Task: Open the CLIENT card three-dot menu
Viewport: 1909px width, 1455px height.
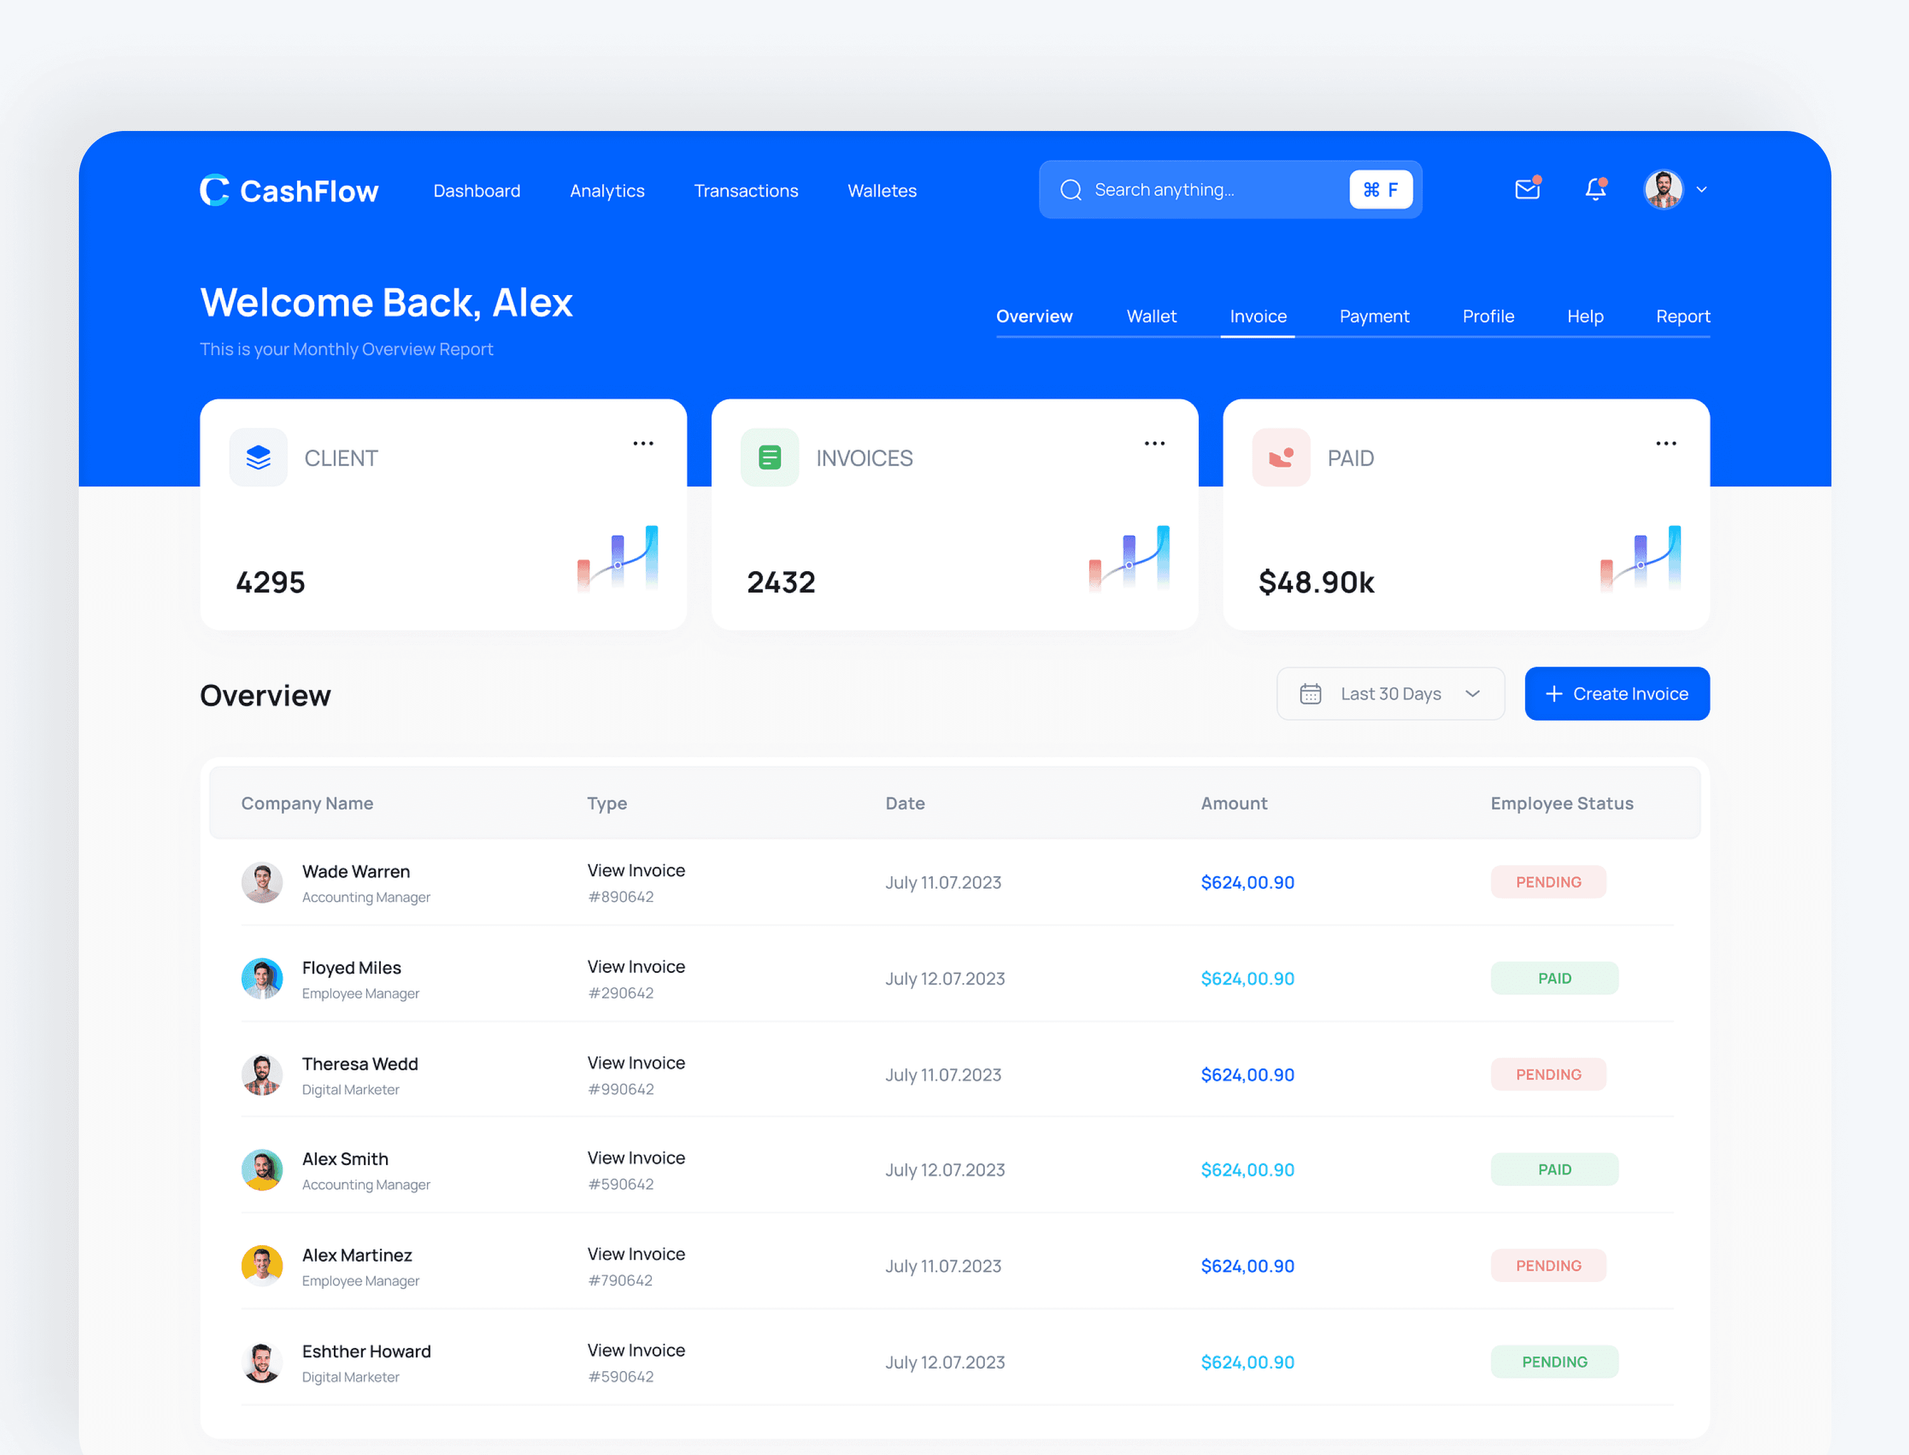Action: 643,443
